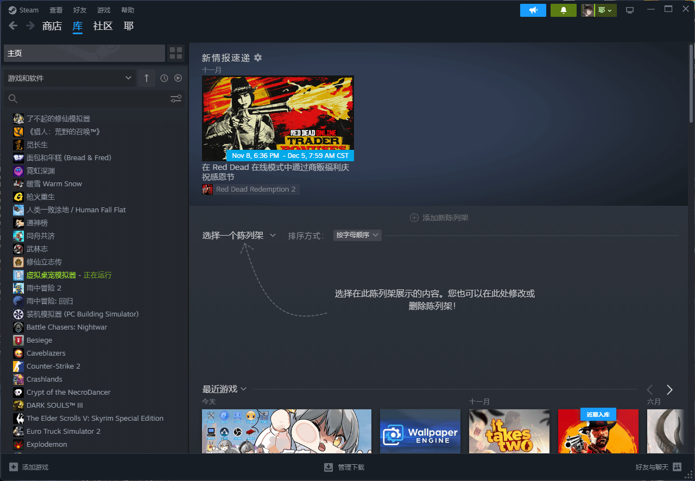695x481 pixels.
Task: Toggle the collections grid view icon
Action: click(176, 53)
